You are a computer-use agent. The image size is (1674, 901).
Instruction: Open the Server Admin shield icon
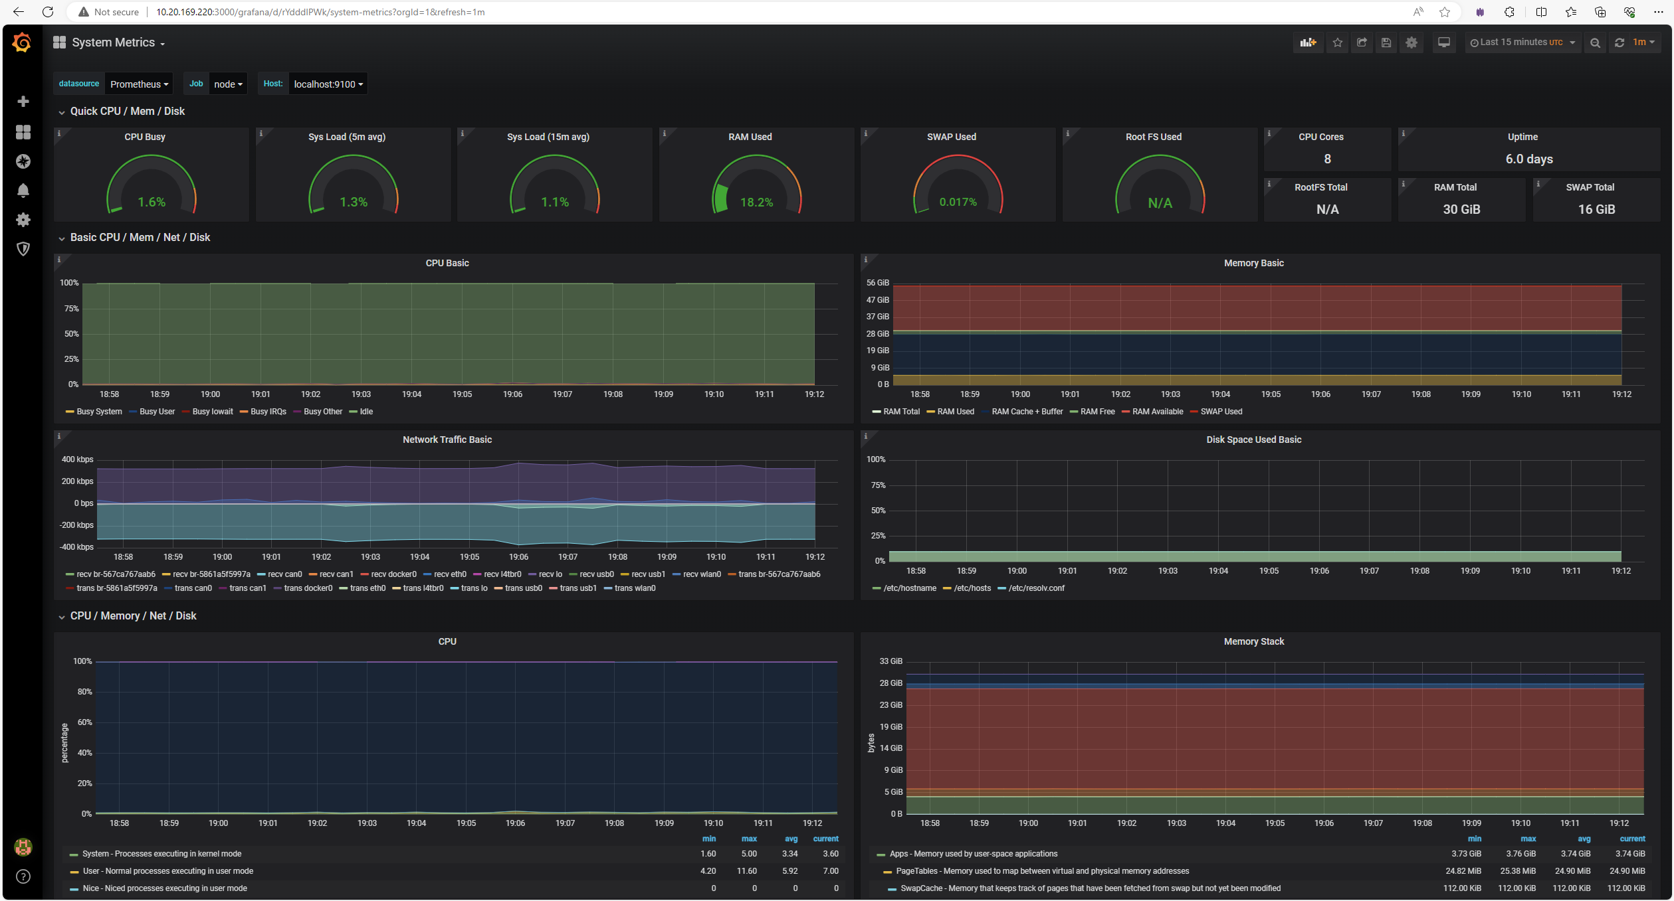tap(23, 249)
